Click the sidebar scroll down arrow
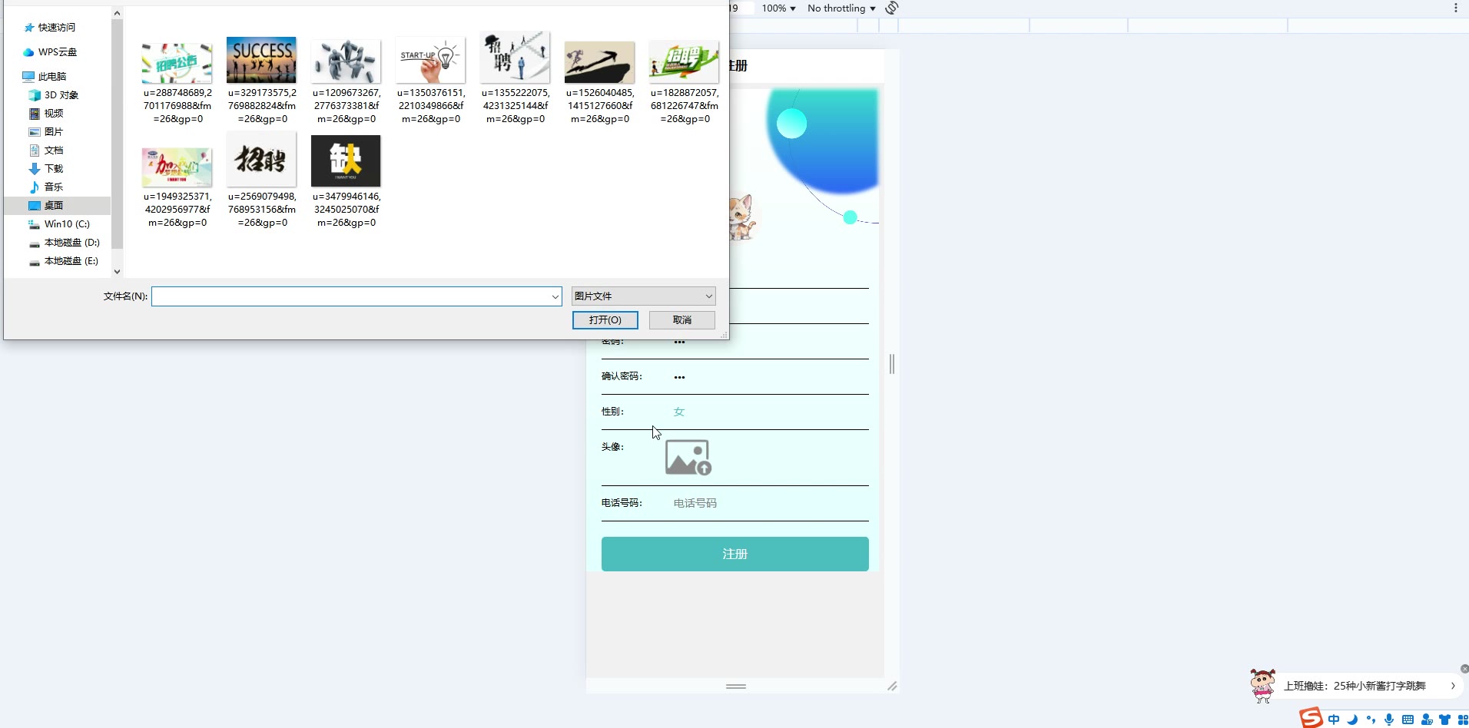The width and height of the screenshot is (1469, 728). (x=117, y=271)
